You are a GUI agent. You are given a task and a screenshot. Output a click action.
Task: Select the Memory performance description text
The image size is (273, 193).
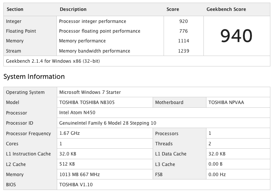[x=82, y=41]
